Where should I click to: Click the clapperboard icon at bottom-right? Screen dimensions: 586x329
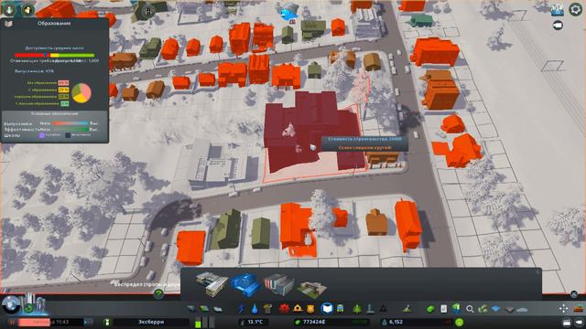click(x=567, y=322)
